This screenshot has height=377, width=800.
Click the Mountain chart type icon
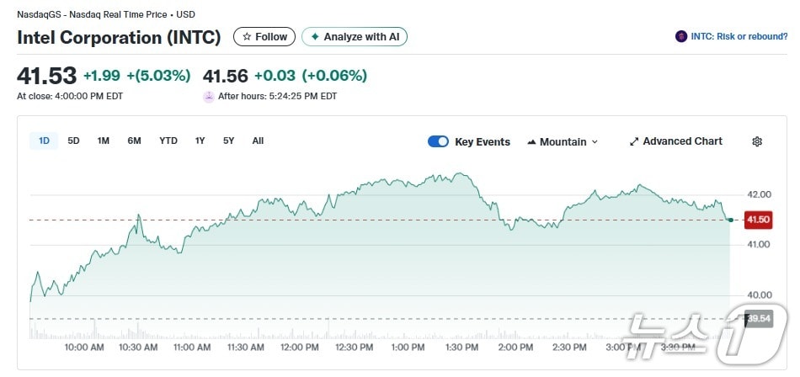(x=531, y=142)
